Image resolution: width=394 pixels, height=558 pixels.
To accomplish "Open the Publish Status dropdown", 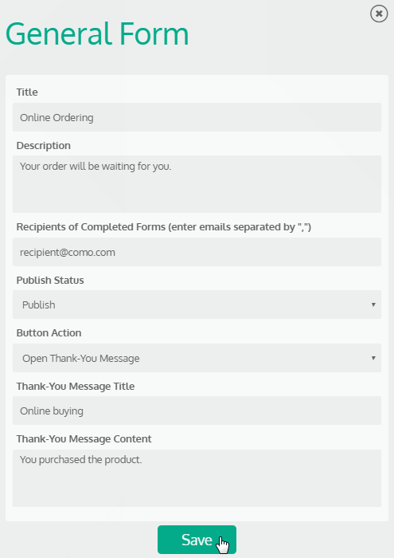I will coord(197,305).
